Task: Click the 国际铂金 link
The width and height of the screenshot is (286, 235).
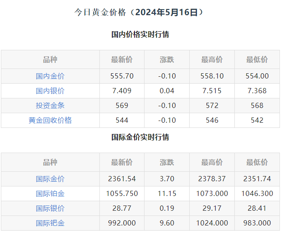Action: coord(50,193)
